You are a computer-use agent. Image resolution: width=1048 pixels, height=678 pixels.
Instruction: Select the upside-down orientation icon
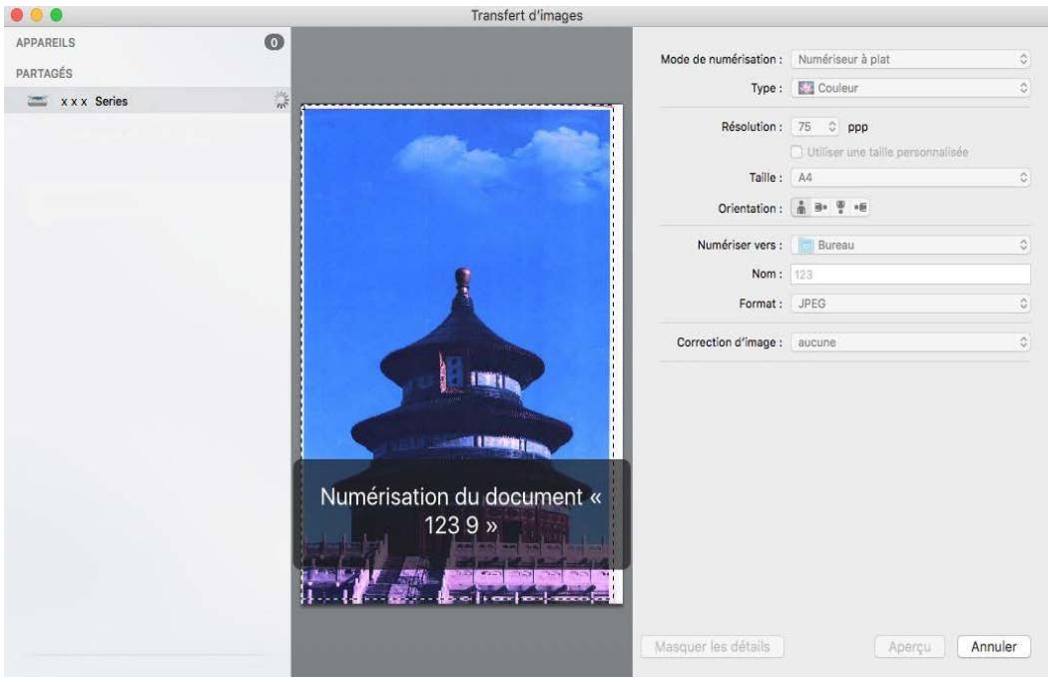(x=840, y=209)
